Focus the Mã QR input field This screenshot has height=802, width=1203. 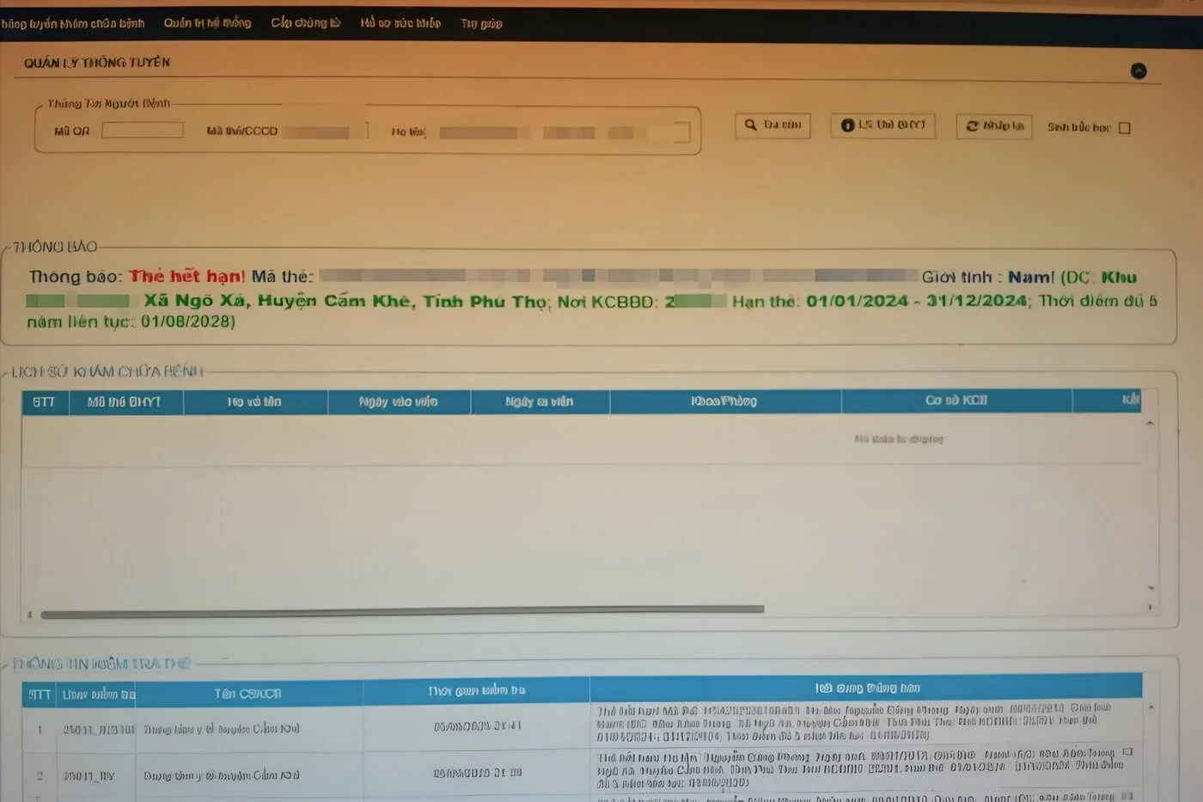(x=143, y=131)
